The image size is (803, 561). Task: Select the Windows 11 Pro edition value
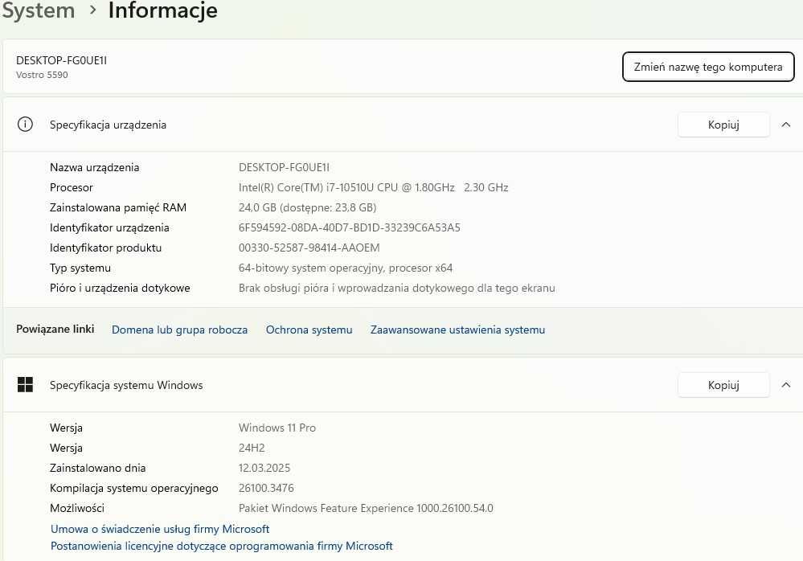coord(277,428)
